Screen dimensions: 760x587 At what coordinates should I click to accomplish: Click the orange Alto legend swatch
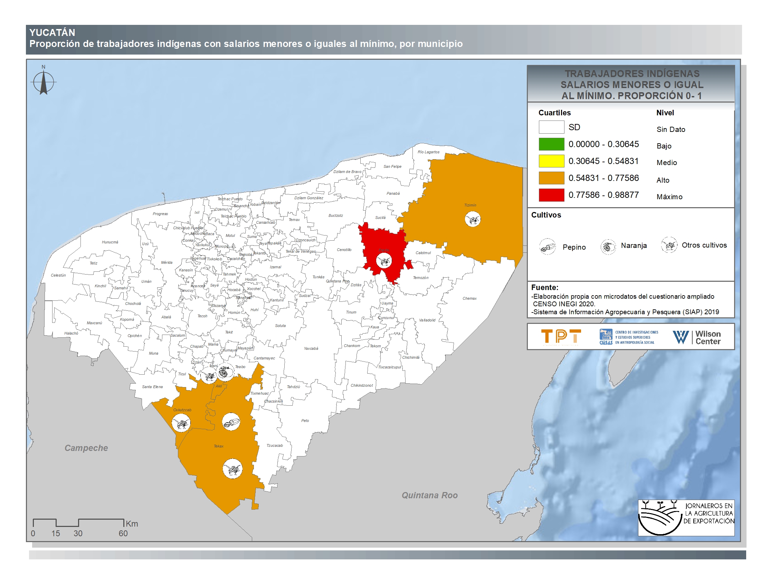tap(551, 178)
